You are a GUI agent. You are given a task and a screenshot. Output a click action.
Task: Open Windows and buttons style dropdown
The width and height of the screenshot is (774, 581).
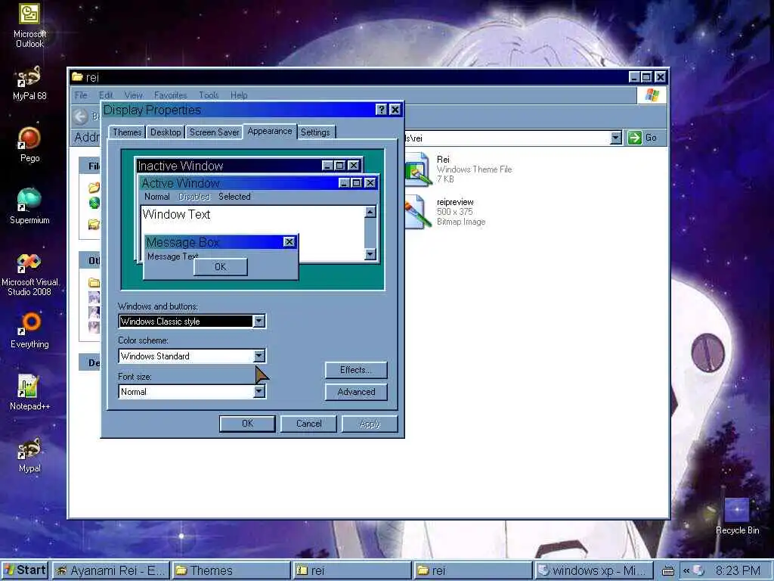click(x=259, y=322)
